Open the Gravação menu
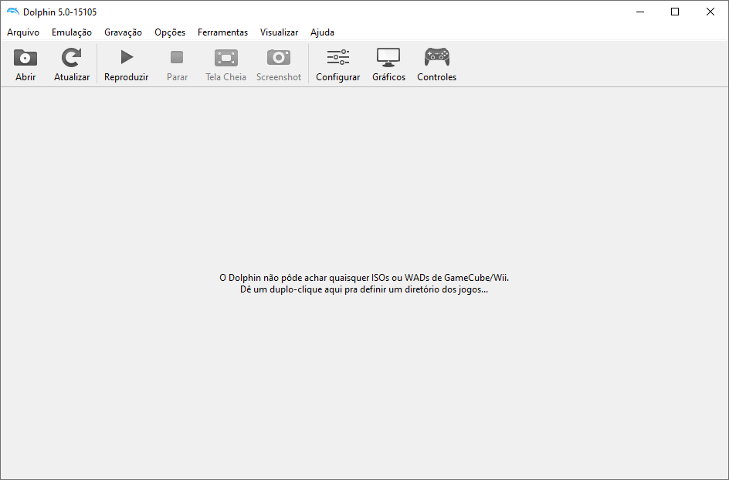Screen dimensions: 729x480 (123, 32)
